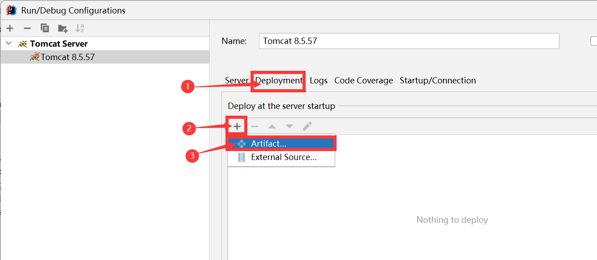The height and width of the screenshot is (260, 597).
Task: Sort configurations alphabetically
Action: 80,28
